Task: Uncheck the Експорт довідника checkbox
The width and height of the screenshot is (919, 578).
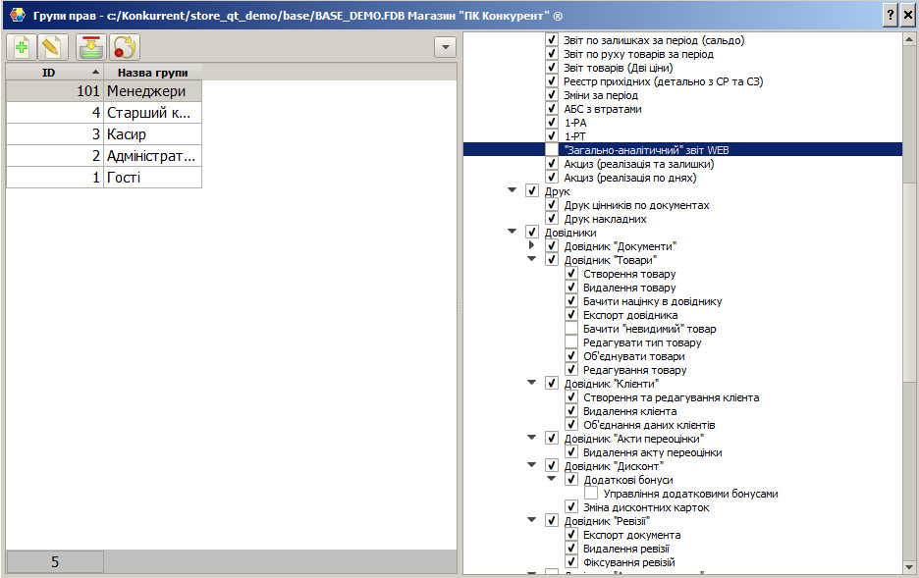Action: click(571, 315)
